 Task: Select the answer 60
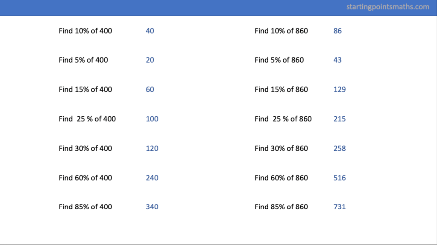[x=150, y=89]
